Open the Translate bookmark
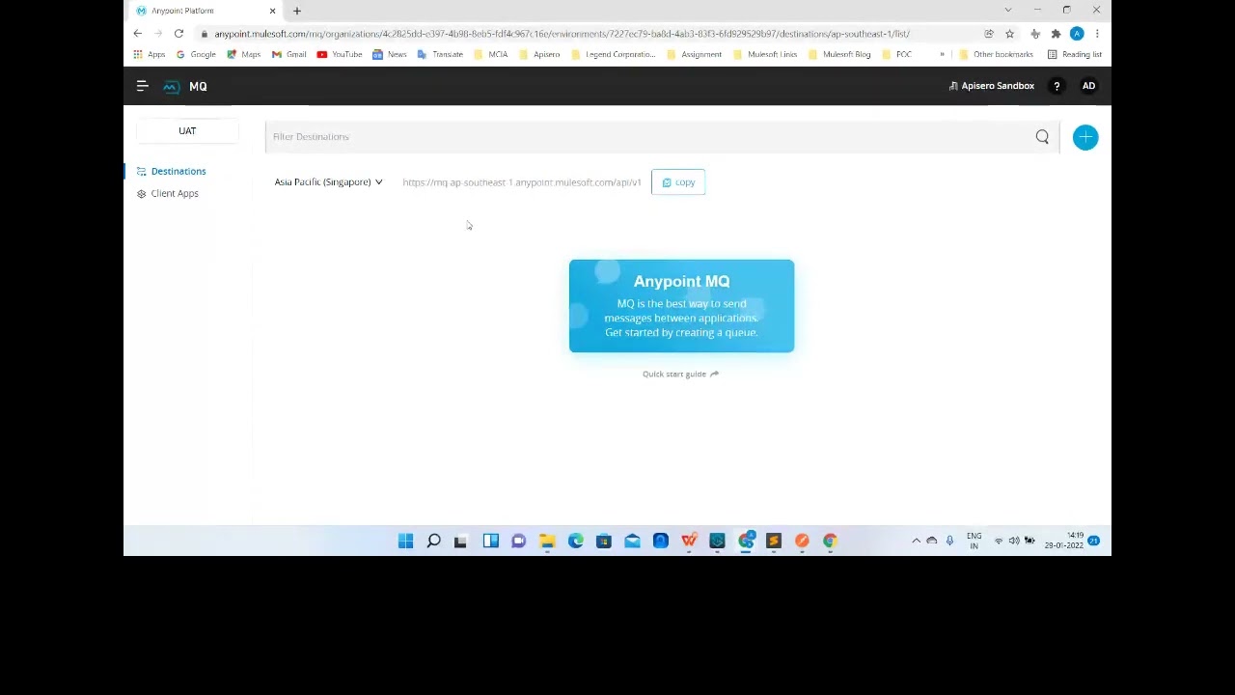The width and height of the screenshot is (1235, 695). pyautogui.click(x=440, y=54)
